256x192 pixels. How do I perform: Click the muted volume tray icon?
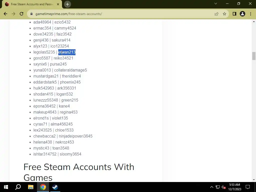pyautogui.click(x=223, y=187)
